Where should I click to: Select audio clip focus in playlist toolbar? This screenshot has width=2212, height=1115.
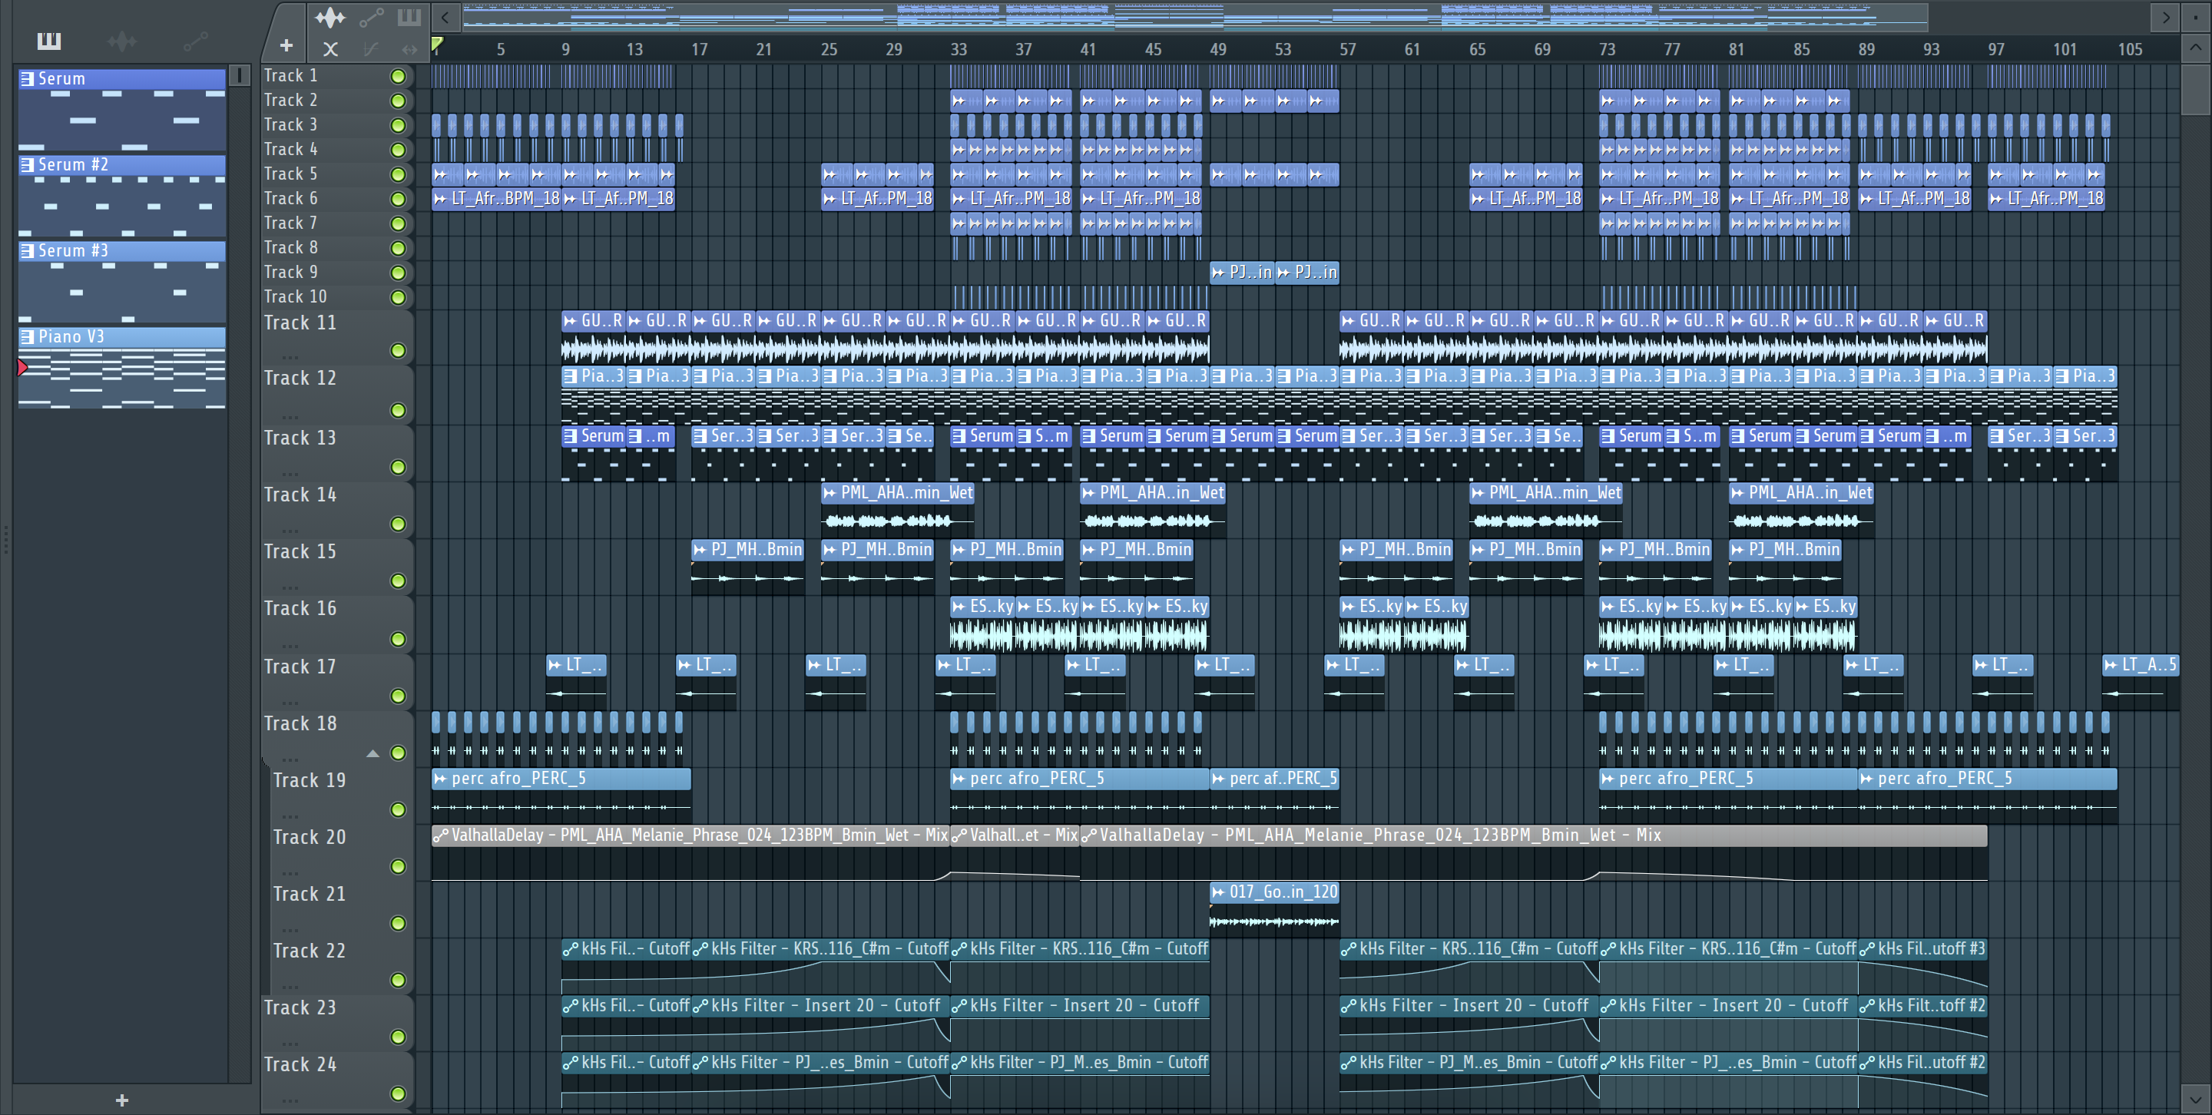pos(329,17)
